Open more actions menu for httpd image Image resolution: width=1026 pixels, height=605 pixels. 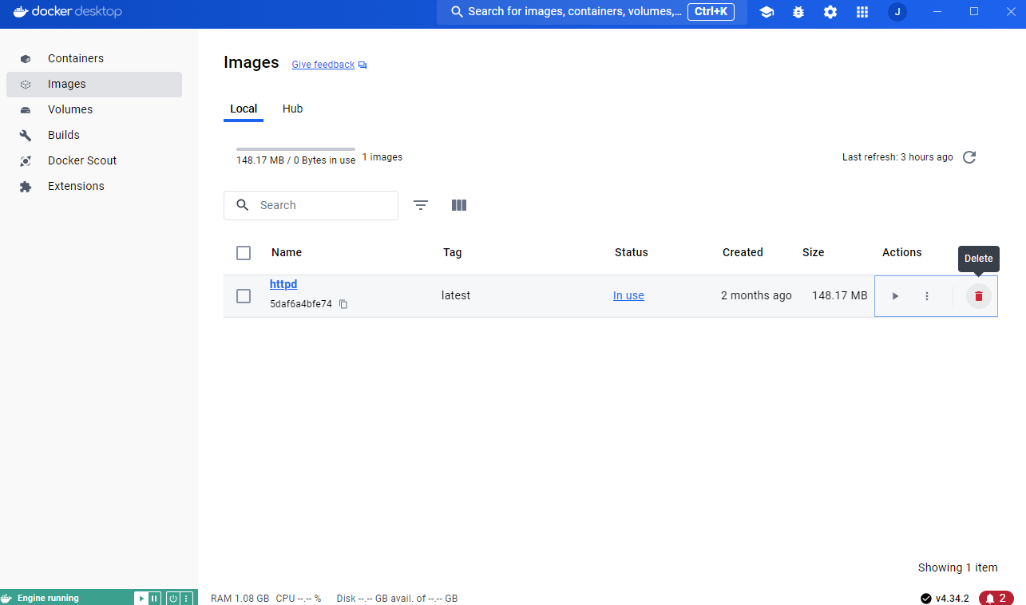(927, 296)
